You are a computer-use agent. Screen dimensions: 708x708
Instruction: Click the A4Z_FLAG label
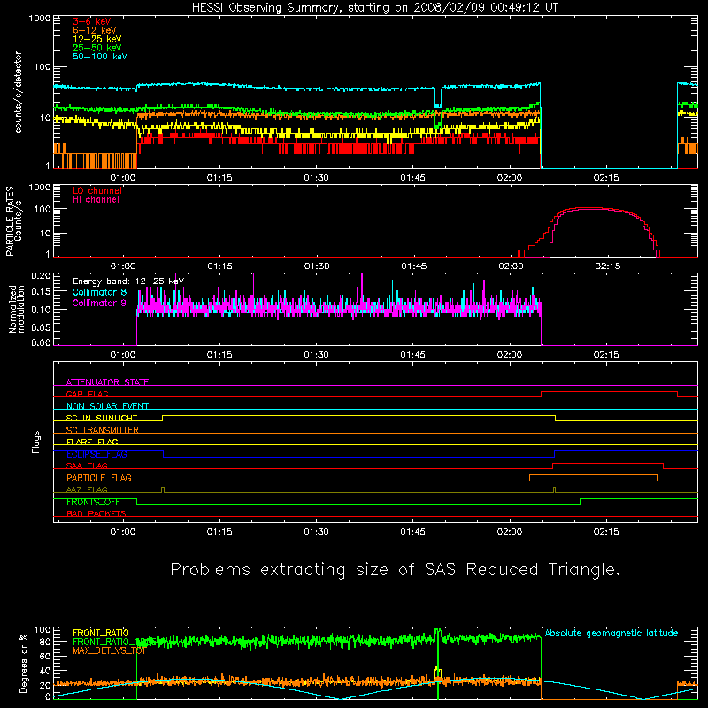click(87, 489)
